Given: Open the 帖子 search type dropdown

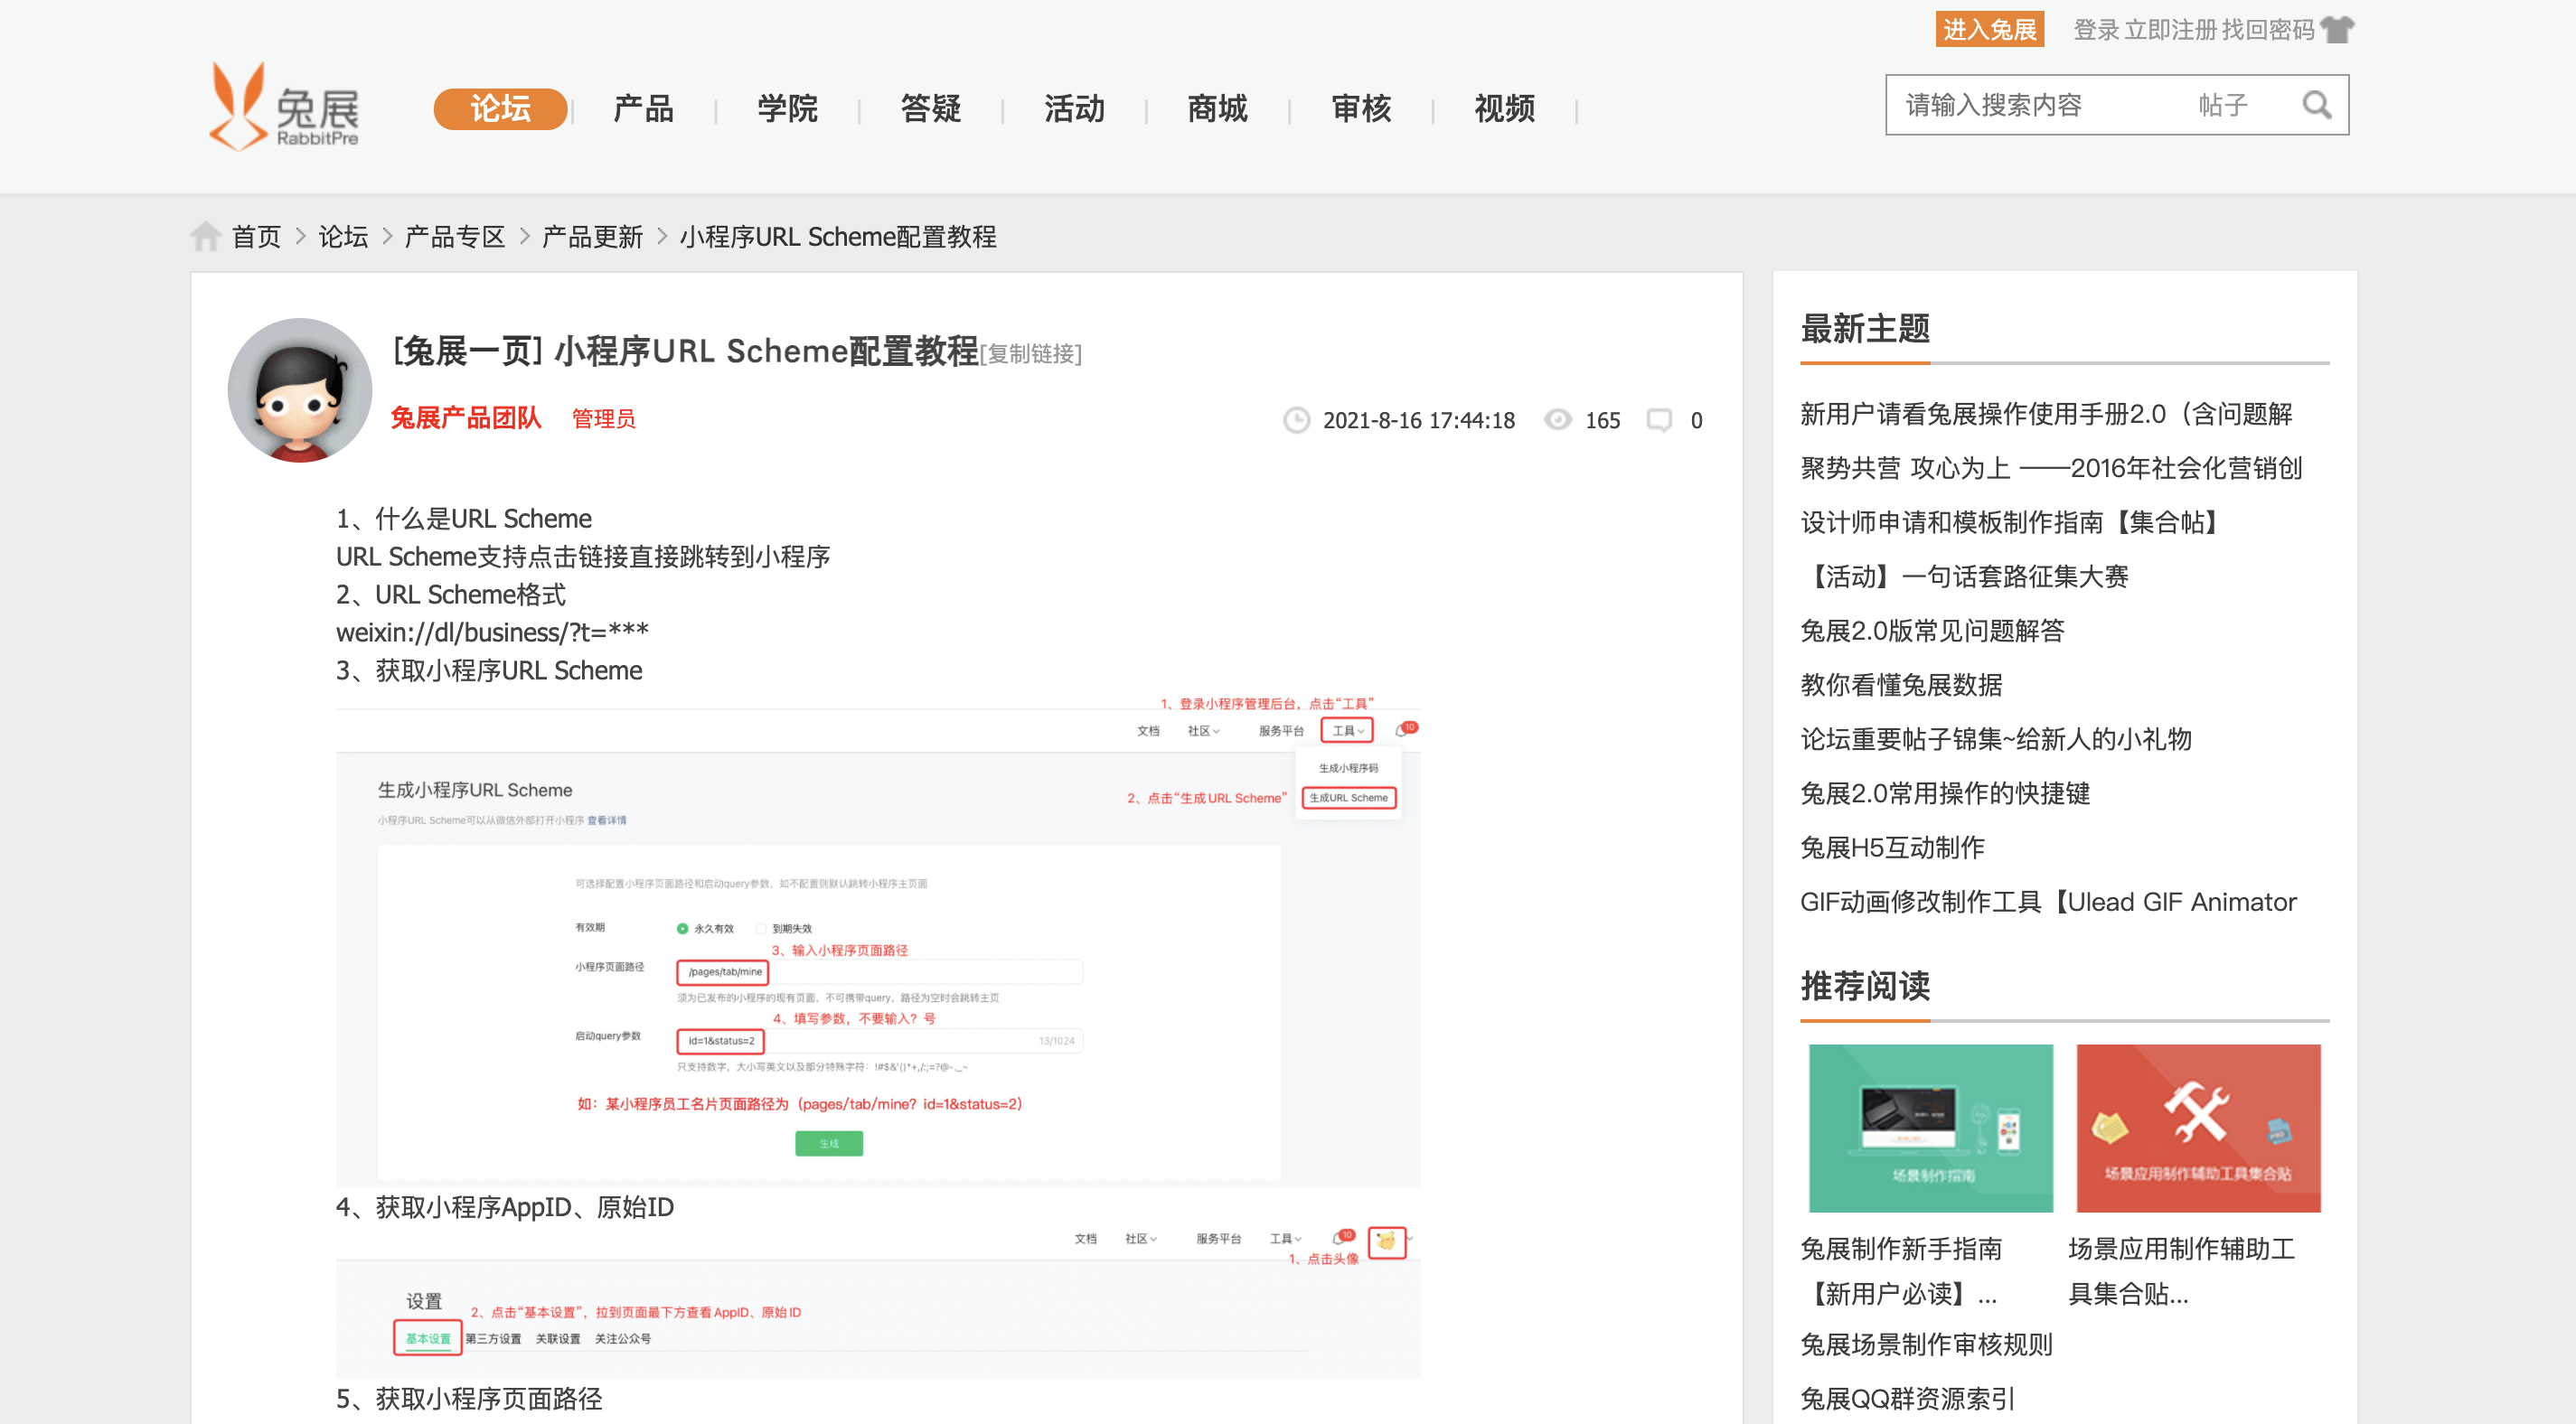Looking at the screenshot, I should pos(2222,105).
